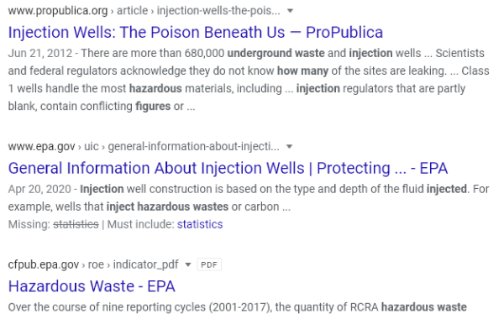
Task: Open the 'General Information About Injection Wells' result
Action: click(x=228, y=168)
